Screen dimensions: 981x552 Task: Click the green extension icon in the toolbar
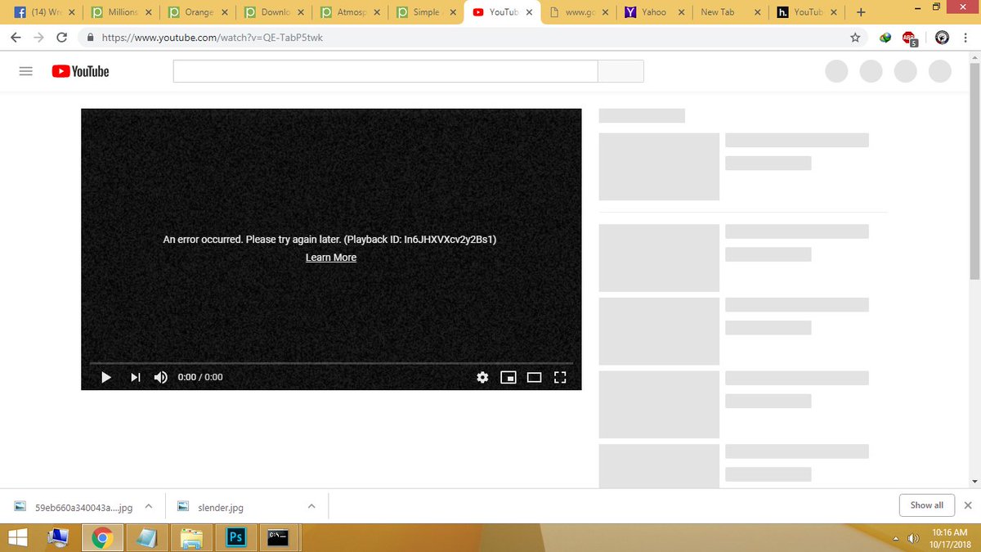coord(885,38)
